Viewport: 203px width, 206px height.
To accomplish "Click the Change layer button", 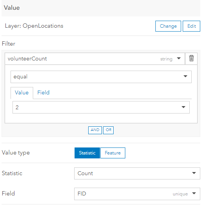I will 168,26.
